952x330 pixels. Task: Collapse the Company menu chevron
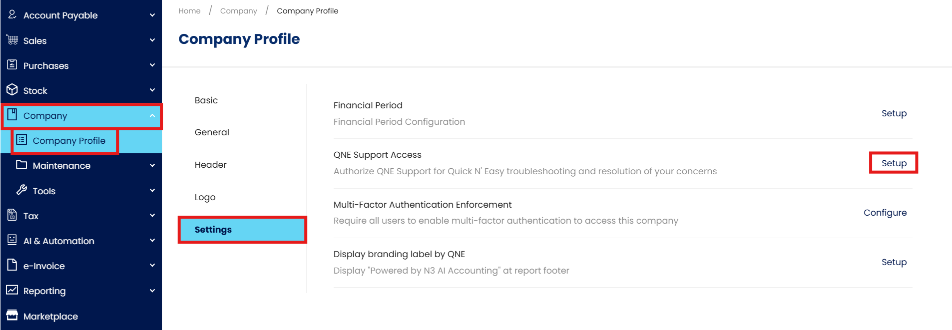[x=152, y=115]
